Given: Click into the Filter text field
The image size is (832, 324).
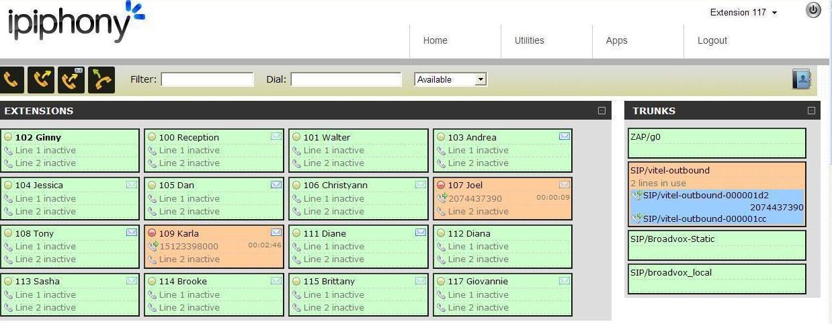Looking at the screenshot, I should point(207,79).
